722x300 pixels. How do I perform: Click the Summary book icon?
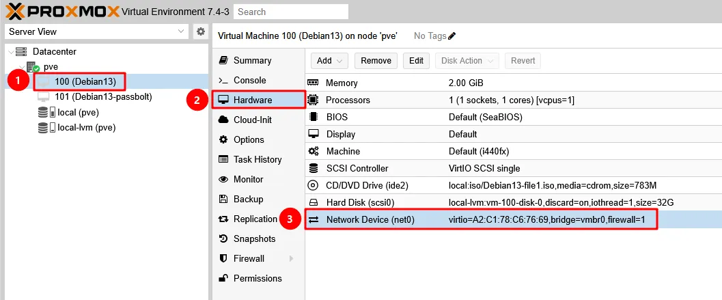[223, 60]
